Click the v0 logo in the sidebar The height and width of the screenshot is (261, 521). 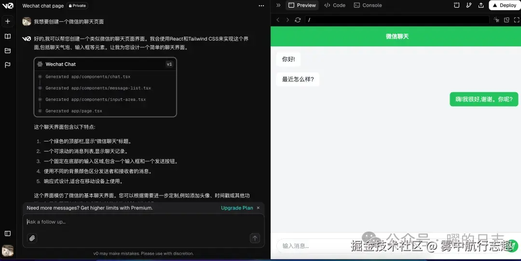pyautogui.click(x=8, y=6)
